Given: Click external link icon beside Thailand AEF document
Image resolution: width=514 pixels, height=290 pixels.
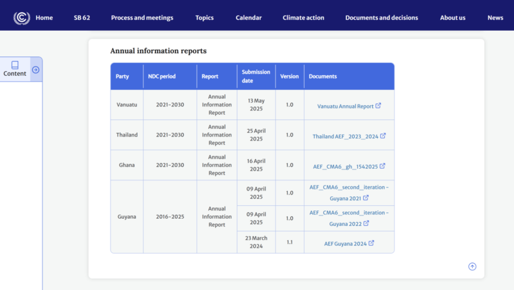Looking at the screenshot, I should point(383,136).
